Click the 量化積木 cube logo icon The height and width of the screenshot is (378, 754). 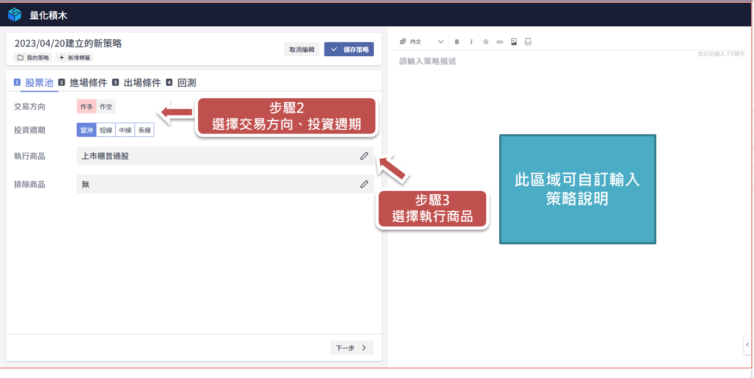(15, 15)
